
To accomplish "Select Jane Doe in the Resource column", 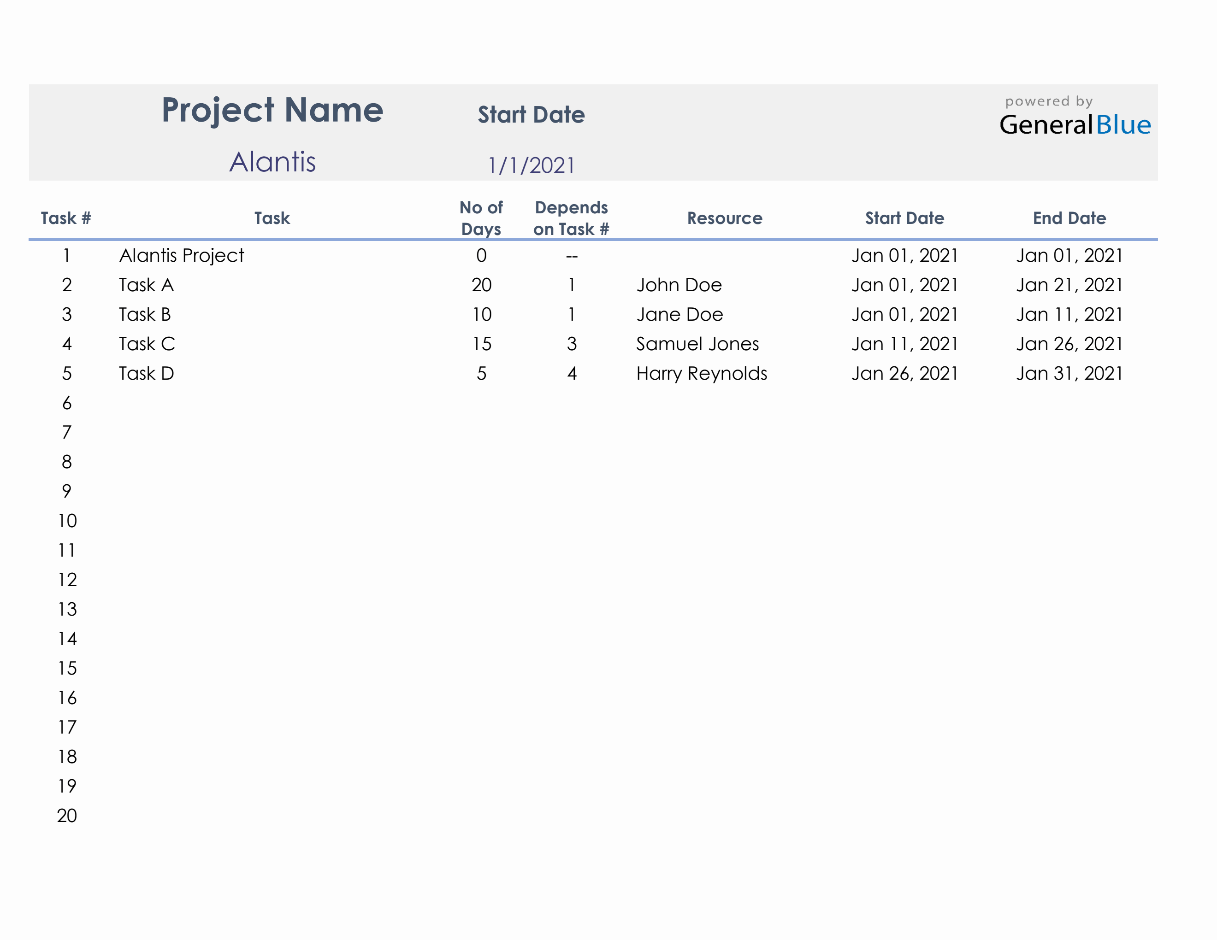I will (x=679, y=314).
